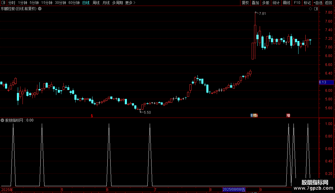Expand the 更多 periods menu

130,3
